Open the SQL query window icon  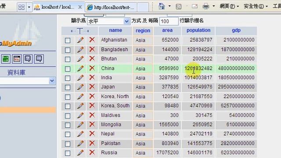(x=17, y=59)
